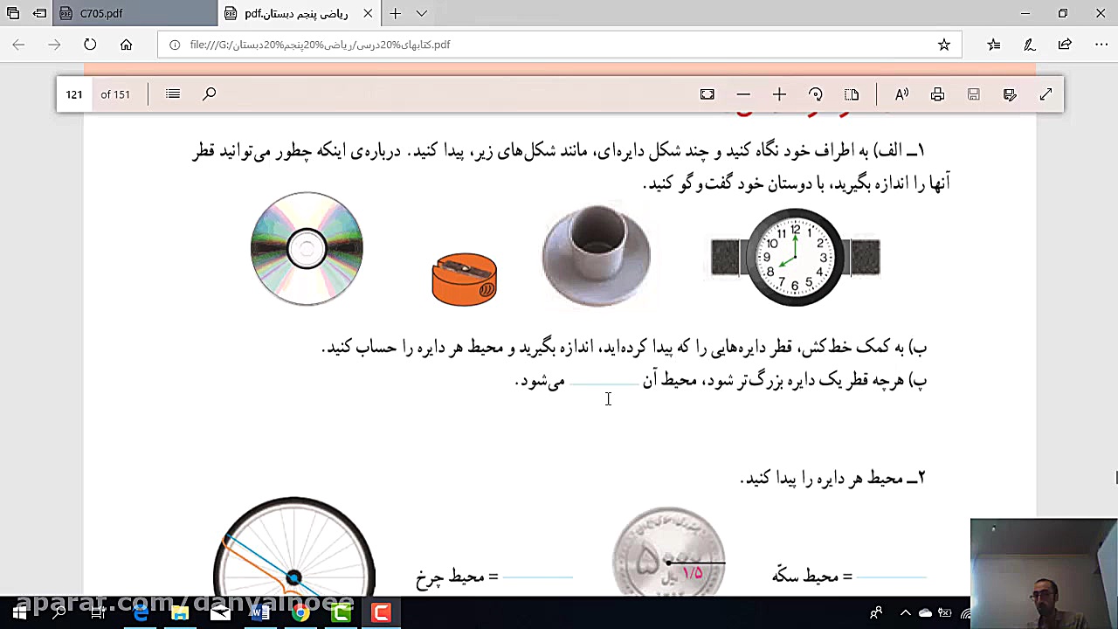Image resolution: width=1118 pixels, height=629 pixels.
Task: Open a new browser tab
Action: [396, 13]
